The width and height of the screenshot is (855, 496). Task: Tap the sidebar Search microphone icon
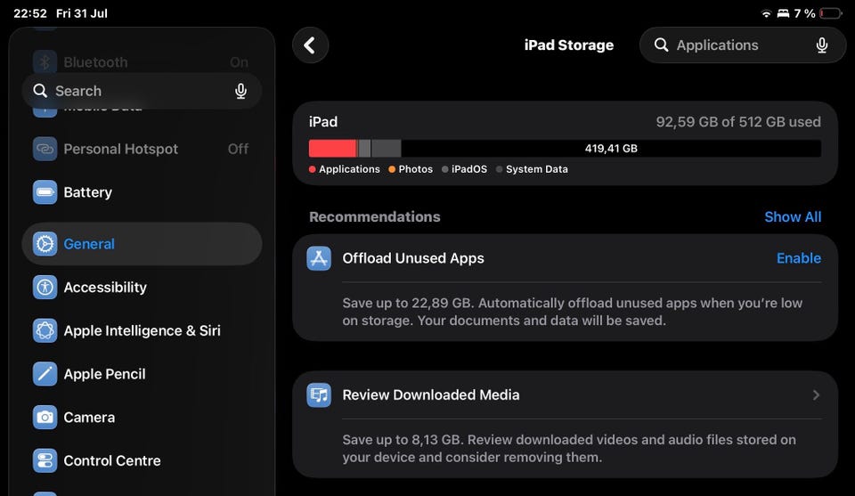coord(240,91)
